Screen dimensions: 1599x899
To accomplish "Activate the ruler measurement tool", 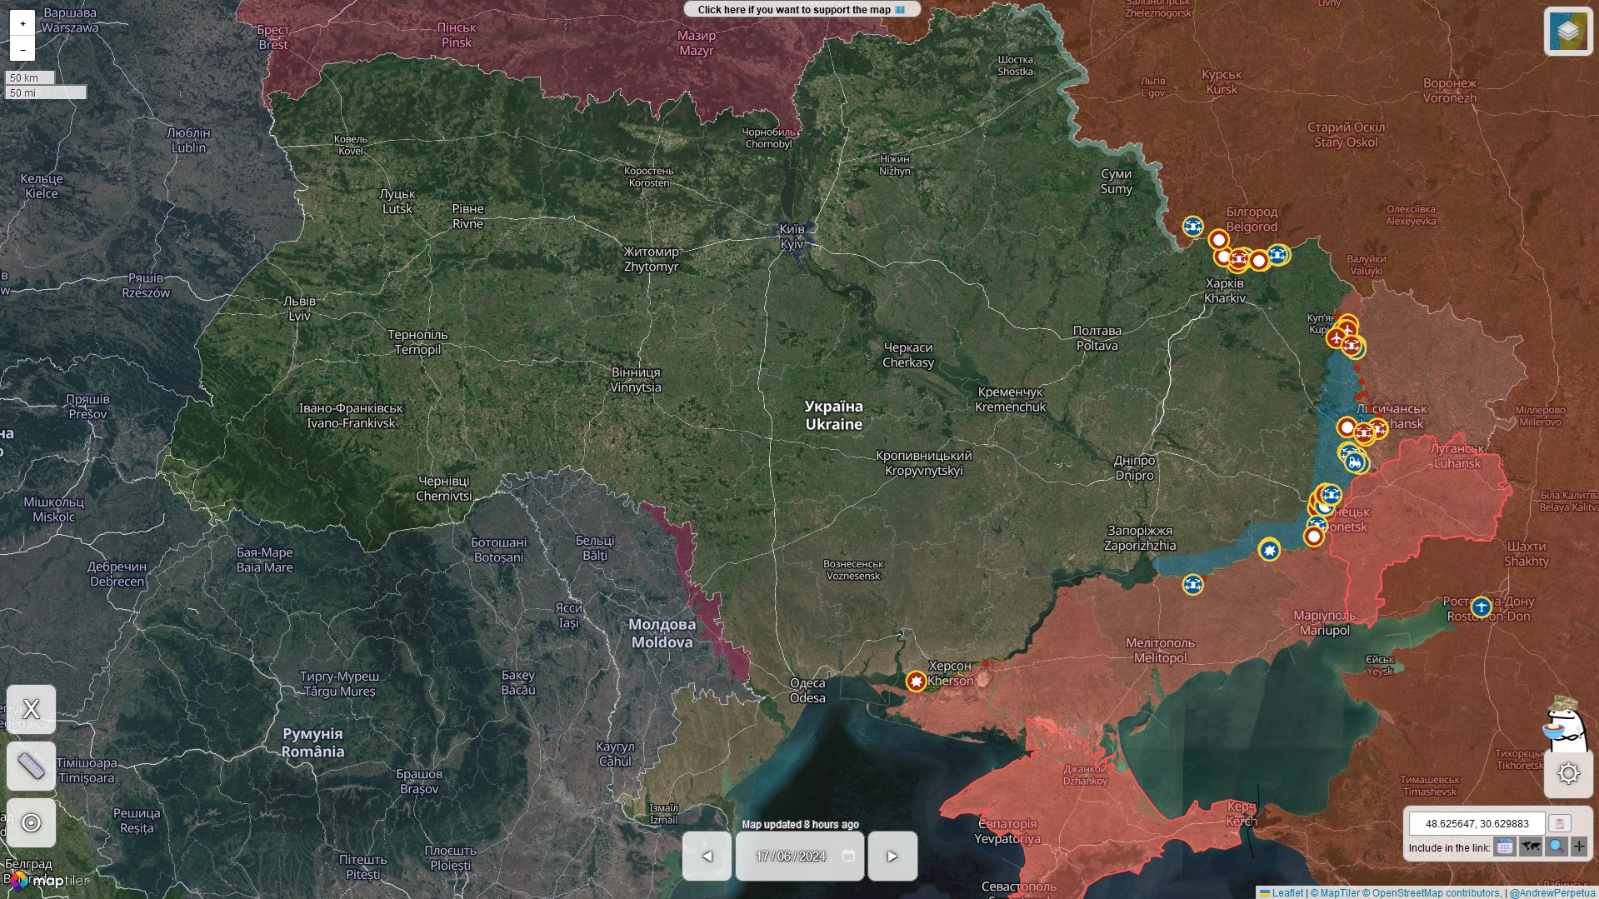I will coord(32,766).
